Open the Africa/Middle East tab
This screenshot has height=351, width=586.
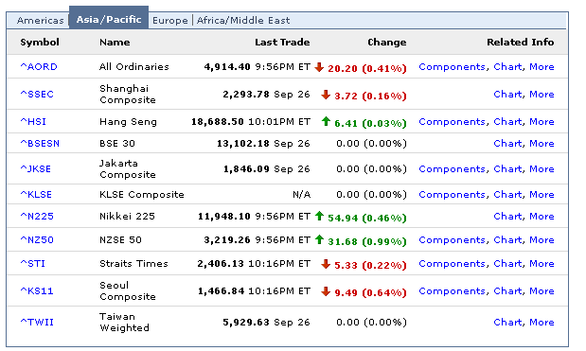pos(243,20)
